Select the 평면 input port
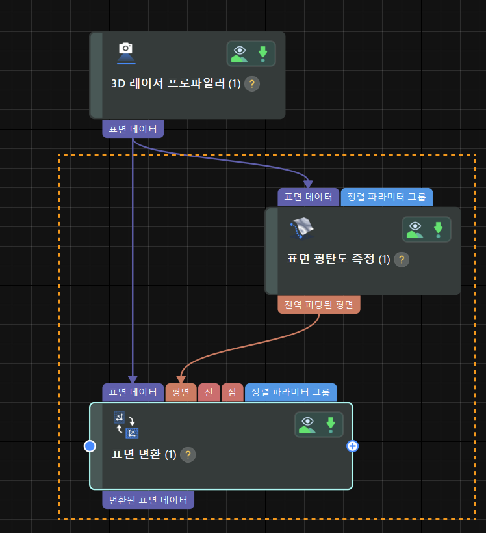Screen dimensions: 486x533 181,392
